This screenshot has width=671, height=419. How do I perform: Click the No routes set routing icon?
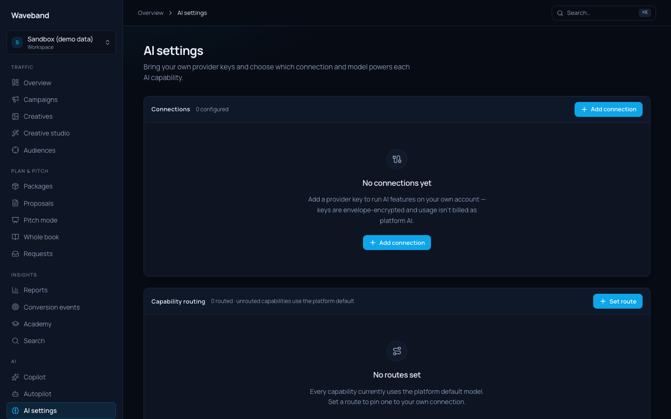coord(397,351)
